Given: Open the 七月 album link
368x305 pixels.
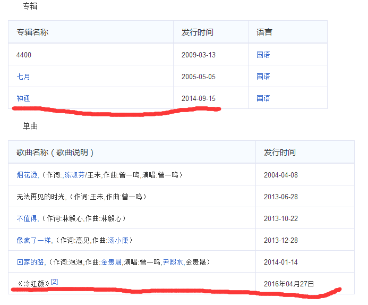Looking at the screenshot, I should pyautogui.click(x=23, y=77).
